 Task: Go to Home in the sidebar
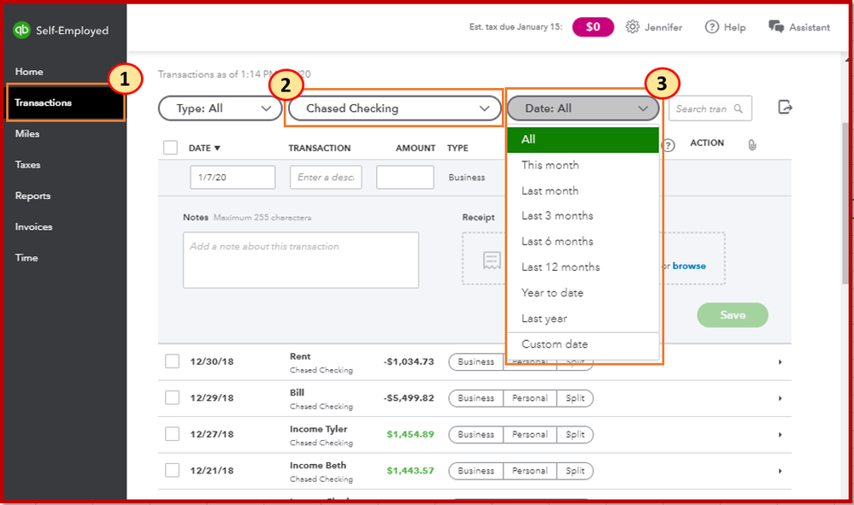click(x=29, y=71)
